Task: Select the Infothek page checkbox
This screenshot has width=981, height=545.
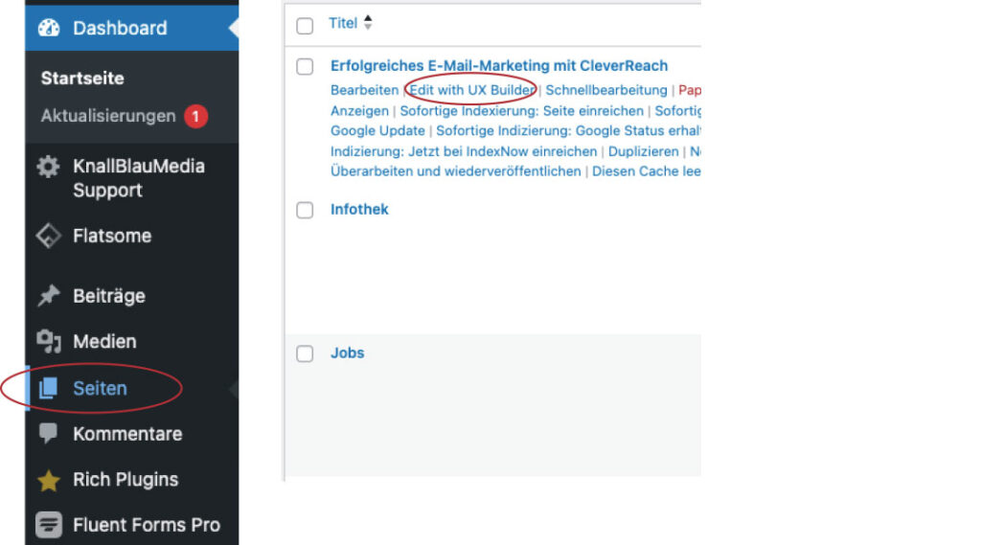Action: [305, 211]
